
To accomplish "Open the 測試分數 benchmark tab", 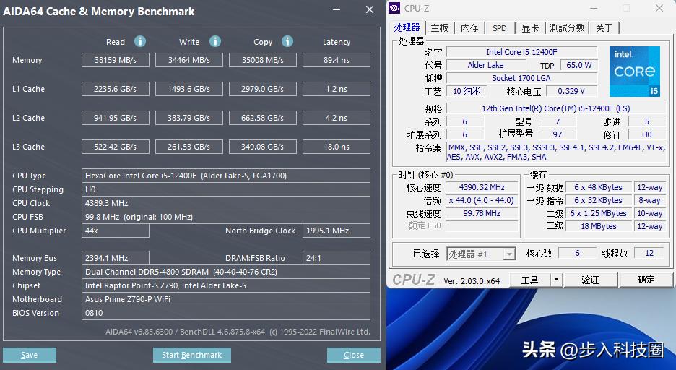I will tap(567, 28).
